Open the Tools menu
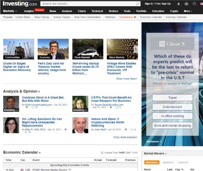203x171 pixels. [127, 11]
